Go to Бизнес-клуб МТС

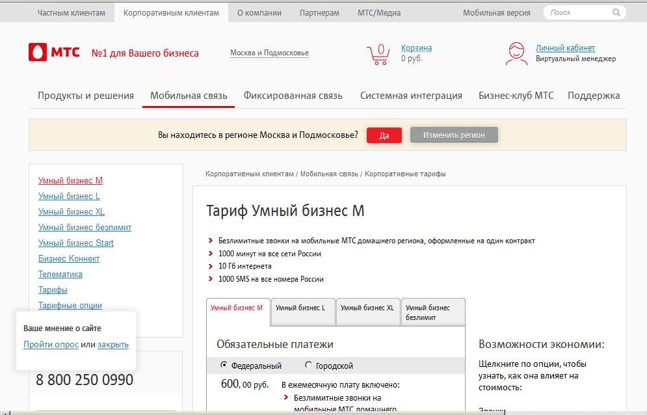516,96
